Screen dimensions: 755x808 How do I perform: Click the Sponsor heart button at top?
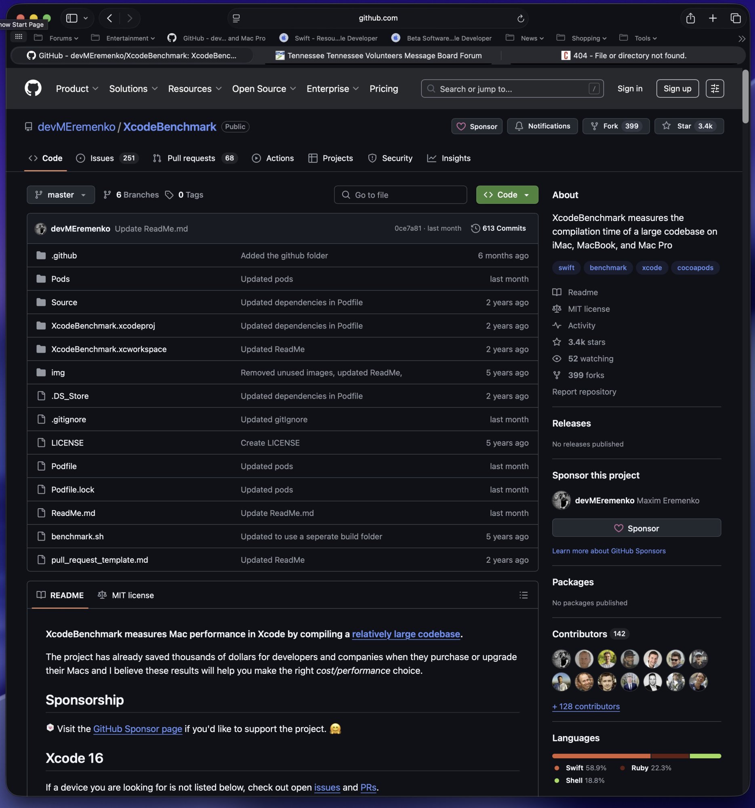477,126
